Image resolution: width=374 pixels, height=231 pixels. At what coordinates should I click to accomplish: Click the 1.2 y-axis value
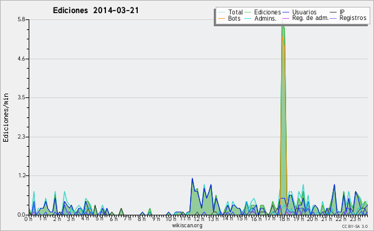(21, 176)
